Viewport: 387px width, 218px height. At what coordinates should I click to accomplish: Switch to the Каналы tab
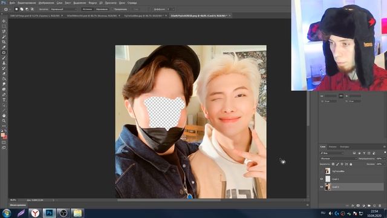click(x=333, y=147)
